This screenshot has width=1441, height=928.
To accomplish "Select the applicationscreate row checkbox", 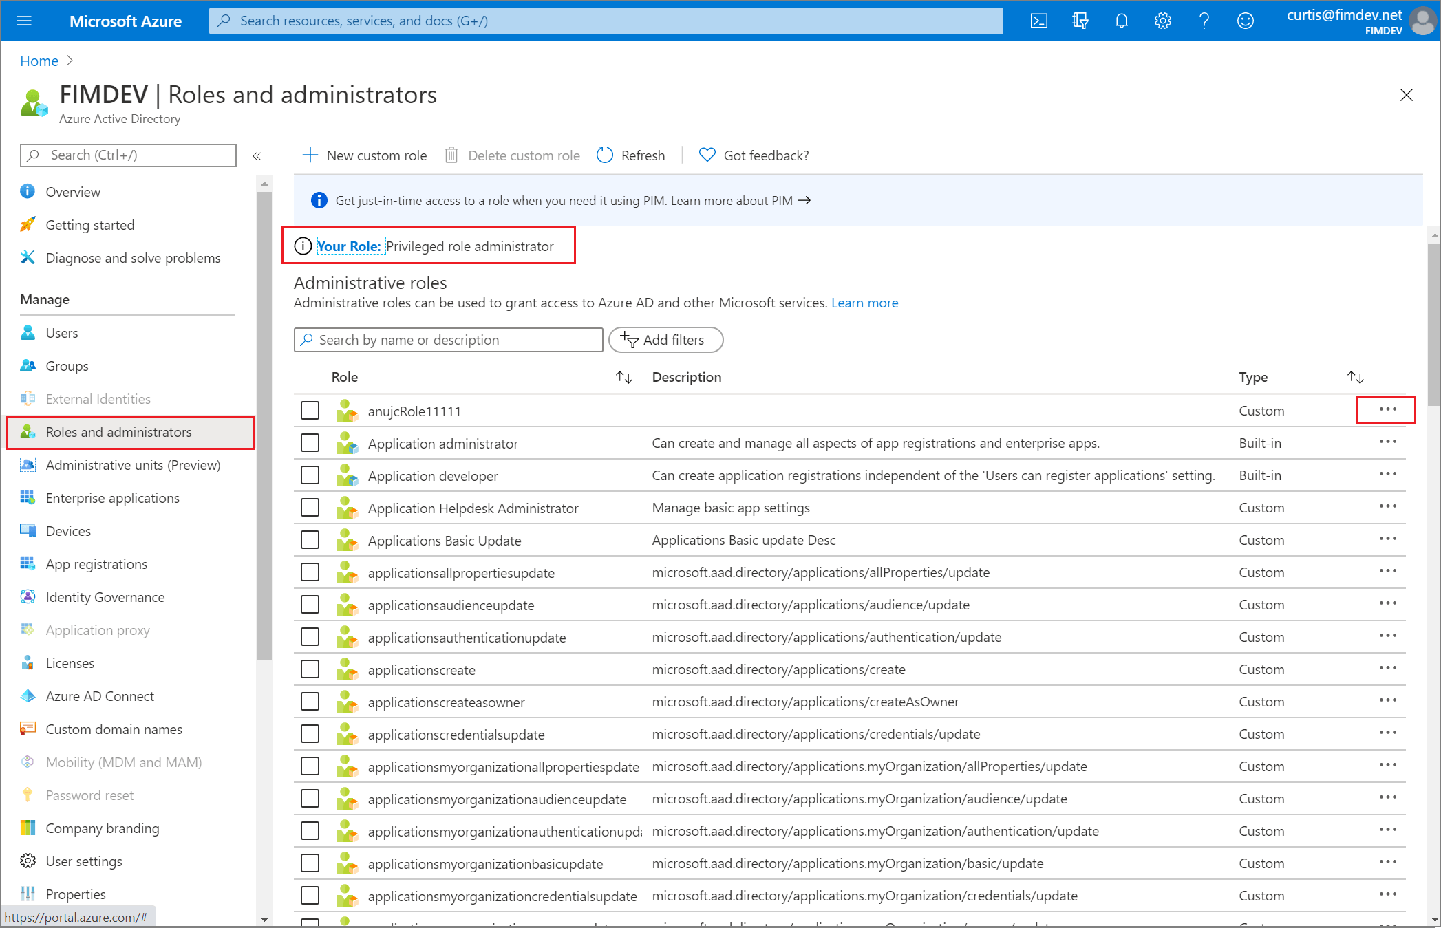I will pyautogui.click(x=310, y=669).
